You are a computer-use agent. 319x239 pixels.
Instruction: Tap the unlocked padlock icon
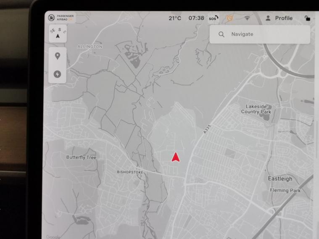307,18
